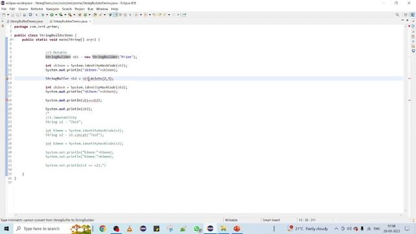416x234 pixels.
Task: Open the Previous Annotation dropdown arrow
Action: coord(150,15)
